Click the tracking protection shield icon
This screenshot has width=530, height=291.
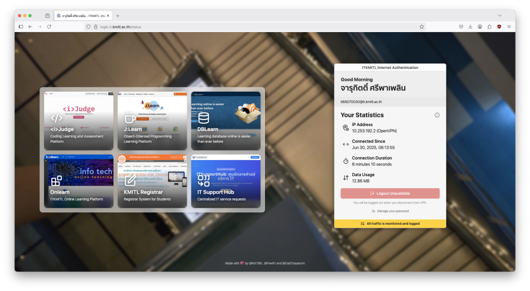point(89,27)
